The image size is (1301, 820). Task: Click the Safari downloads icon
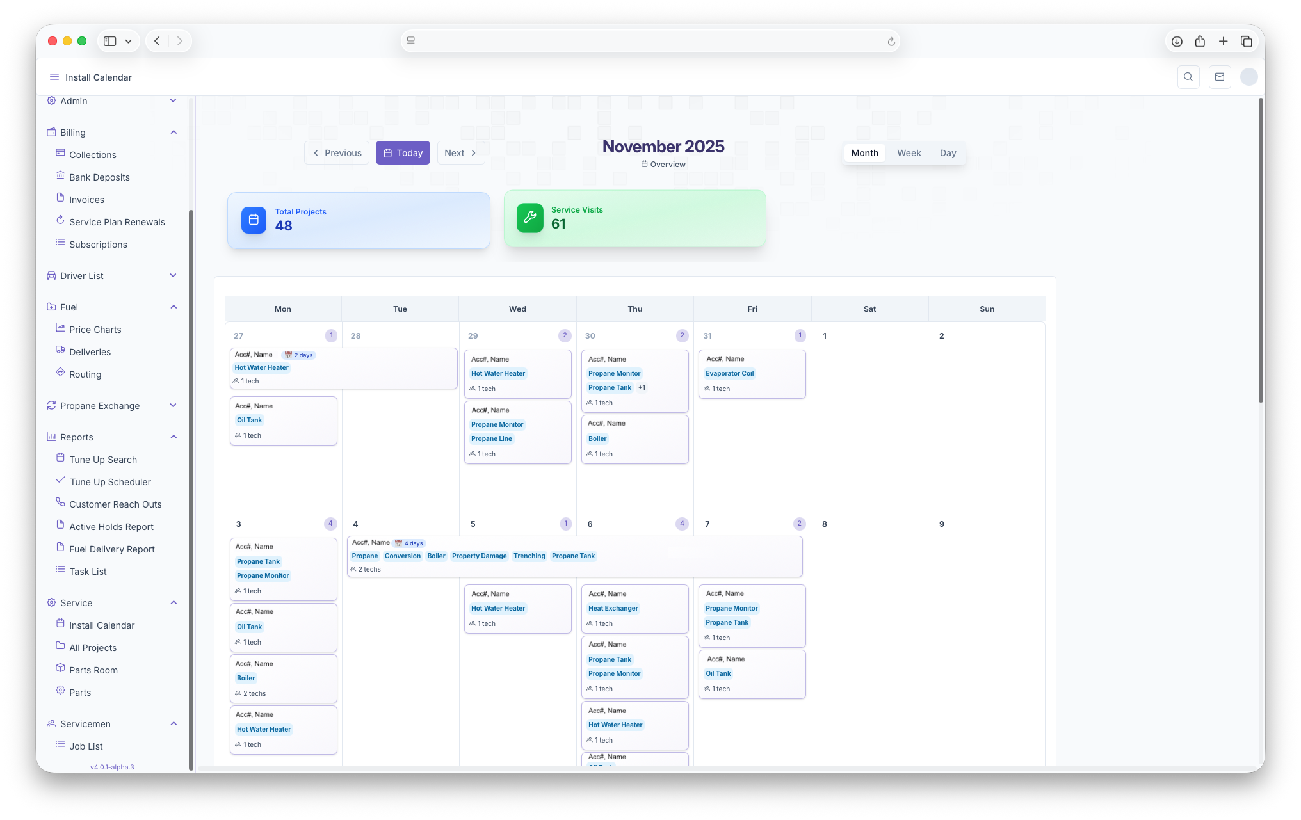pyautogui.click(x=1177, y=41)
